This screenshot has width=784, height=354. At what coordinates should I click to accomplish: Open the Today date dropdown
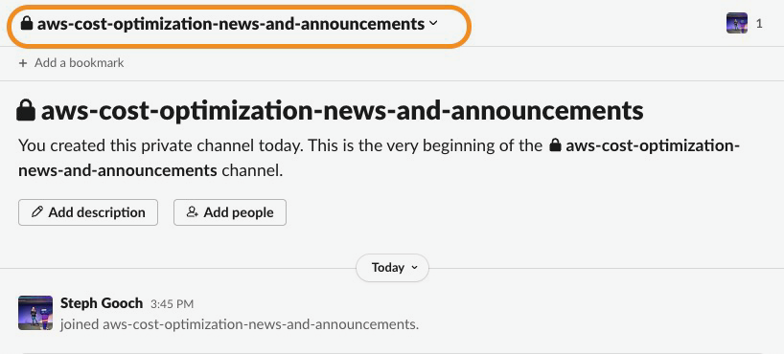tap(393, 268)
